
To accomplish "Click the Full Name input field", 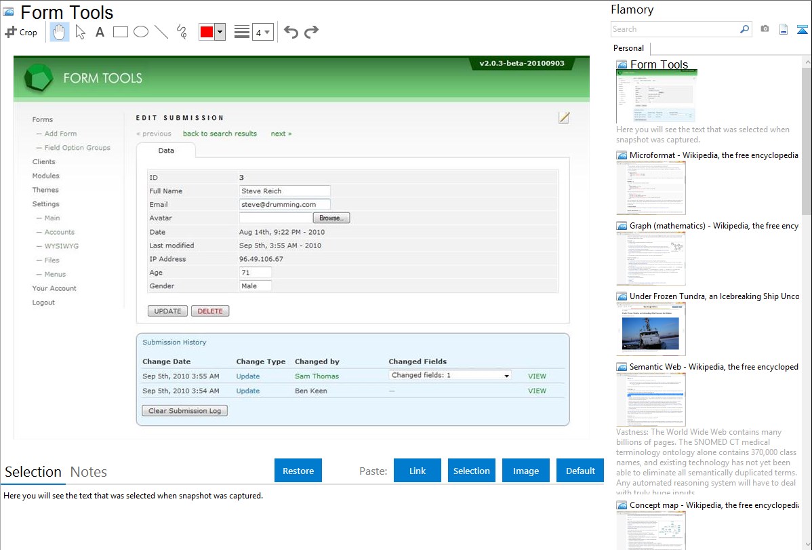I will (x=284, y=191).
